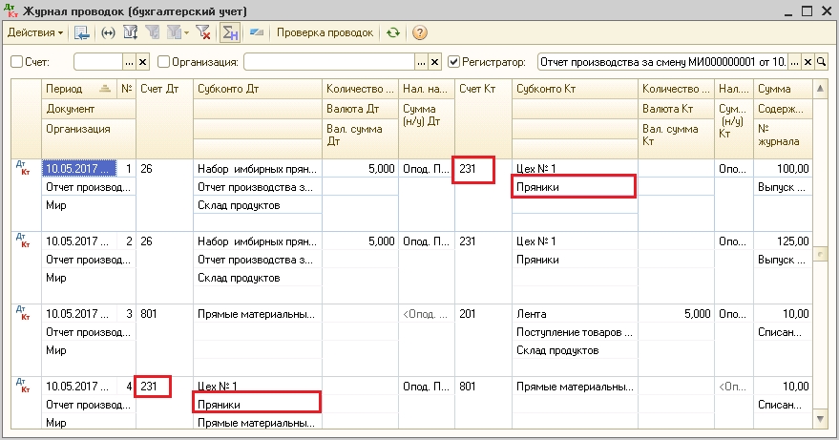Click the № column header
Viewport: 839px width, 440px height.
127,89
